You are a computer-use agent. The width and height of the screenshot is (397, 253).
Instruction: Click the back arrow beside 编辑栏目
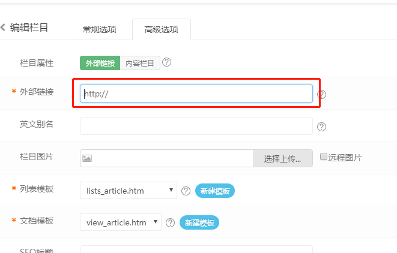[3, 28]
